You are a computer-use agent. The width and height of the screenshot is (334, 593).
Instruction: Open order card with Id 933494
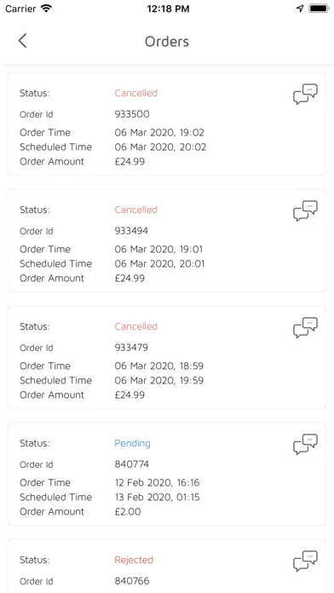[x=167, y=240]
